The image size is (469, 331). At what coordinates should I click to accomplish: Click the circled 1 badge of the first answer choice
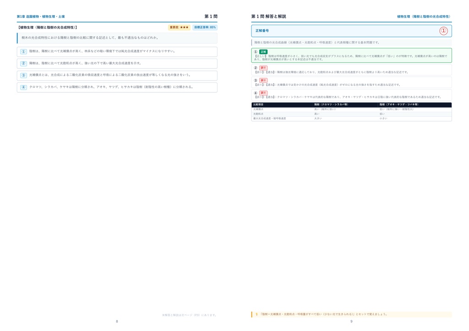pyautogui.click(x=24, y=51)
